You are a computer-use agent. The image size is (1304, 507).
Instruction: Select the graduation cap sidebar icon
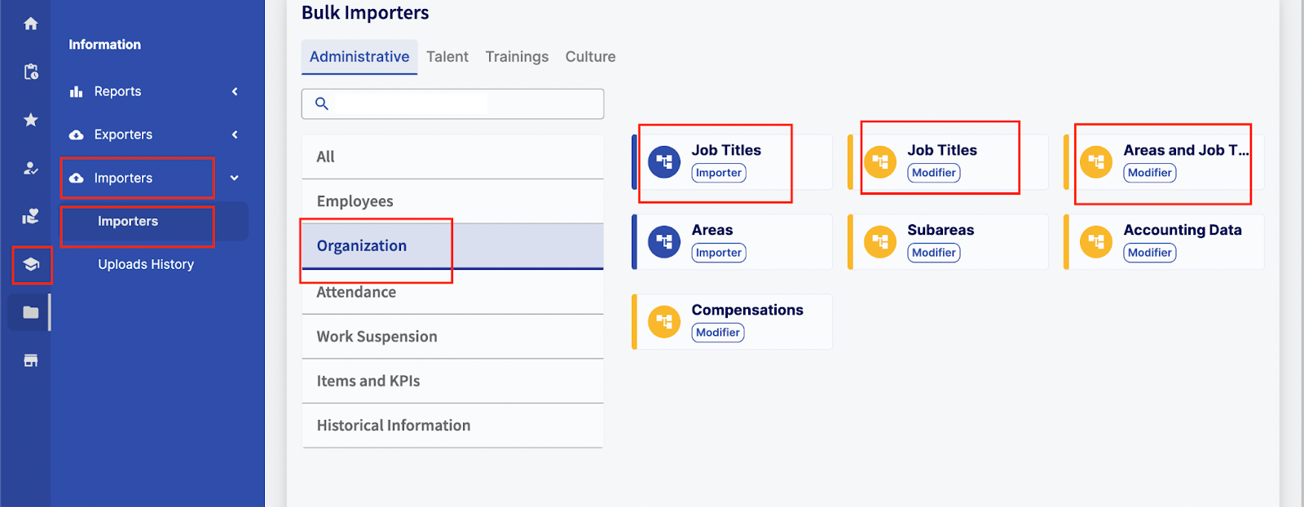point(31,264)
